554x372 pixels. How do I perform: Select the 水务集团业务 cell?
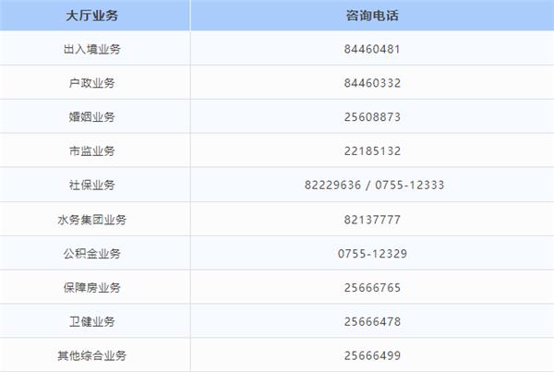[91, 220]
